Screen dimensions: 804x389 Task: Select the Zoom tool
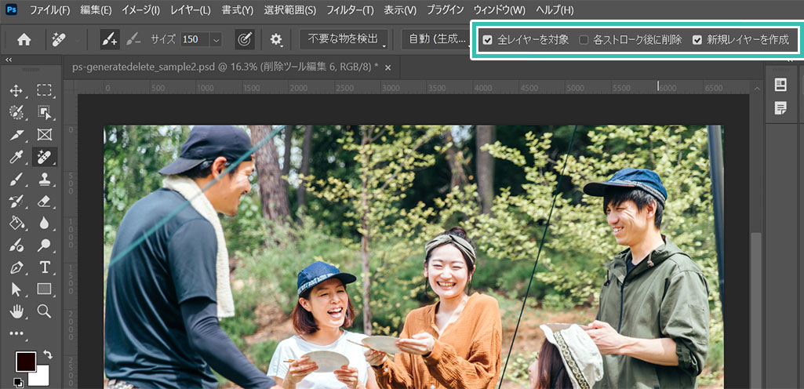44,311
